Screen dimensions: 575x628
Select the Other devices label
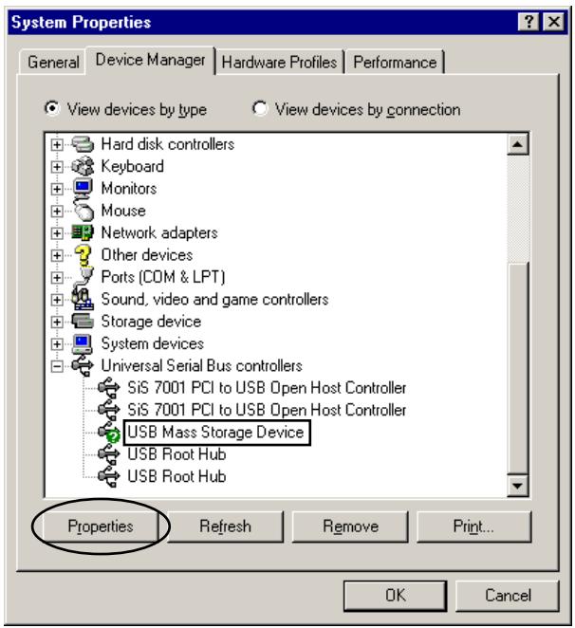pyautogui.click(x=147, y=255)
